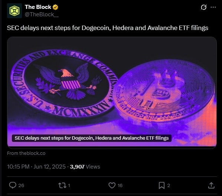The height and width of the screenshot is (196, 222).
Task: Follow the From theblock.co source link
Action: (x=26, y=153)
